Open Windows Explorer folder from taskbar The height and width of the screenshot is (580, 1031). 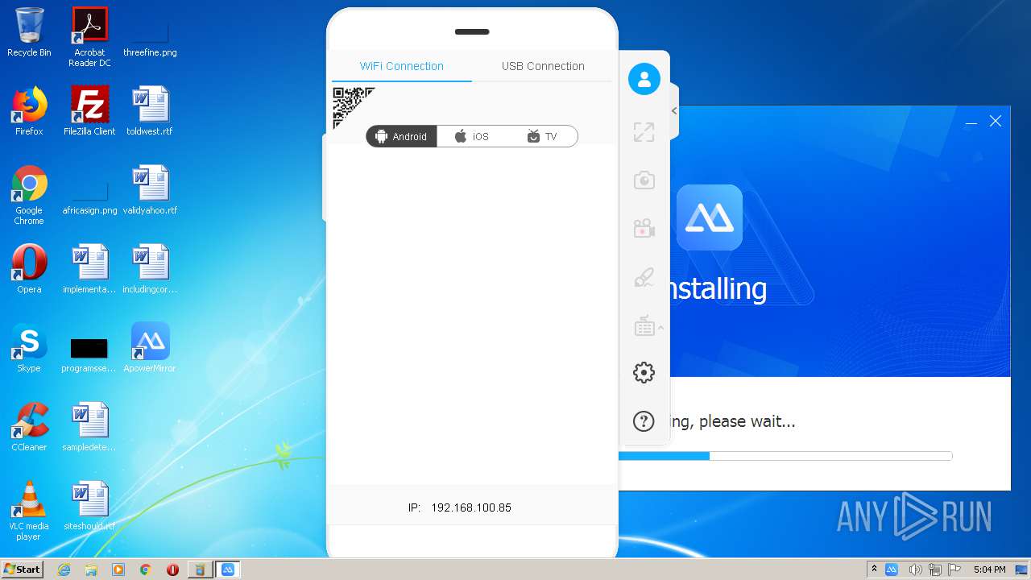pos(91,570)
